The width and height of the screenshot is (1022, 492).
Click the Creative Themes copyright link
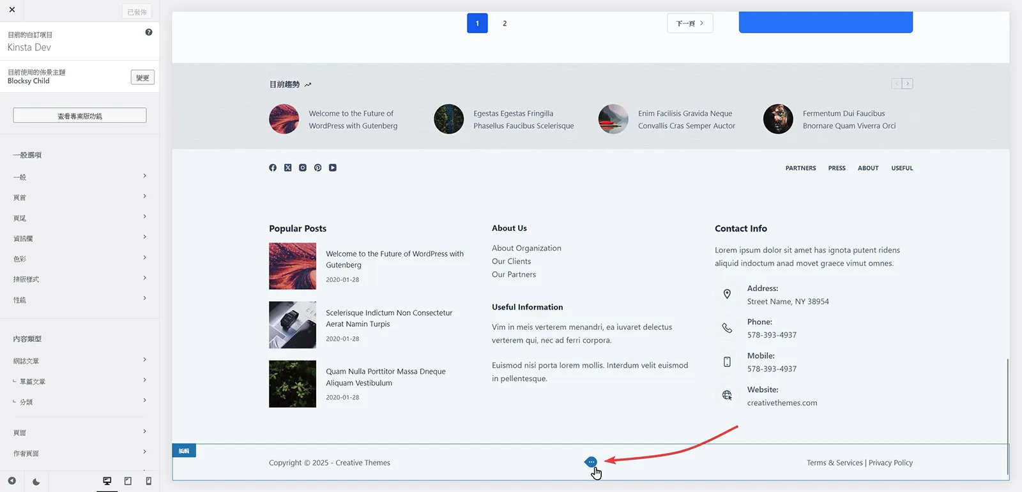click(x=363, y=463)
